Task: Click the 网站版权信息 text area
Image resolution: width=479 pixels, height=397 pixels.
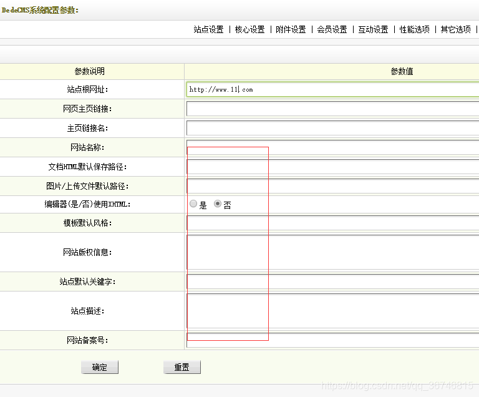Action: (332, 252)
